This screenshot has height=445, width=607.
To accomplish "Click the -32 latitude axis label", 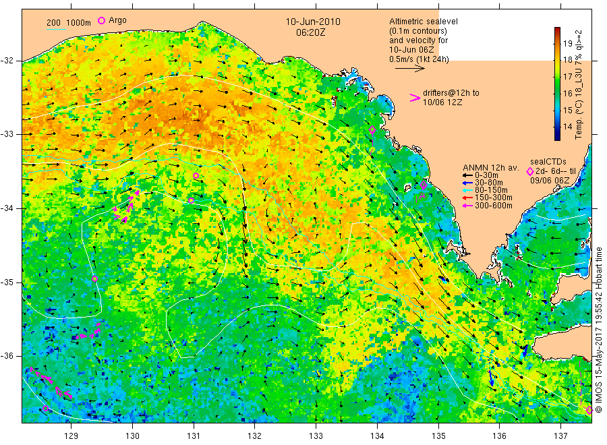I will [x=7, y=61].
